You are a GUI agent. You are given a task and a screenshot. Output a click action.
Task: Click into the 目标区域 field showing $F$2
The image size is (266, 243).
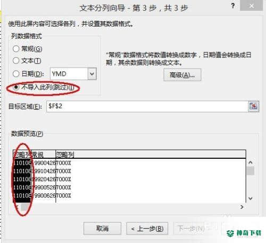click(x=147, y=106)
